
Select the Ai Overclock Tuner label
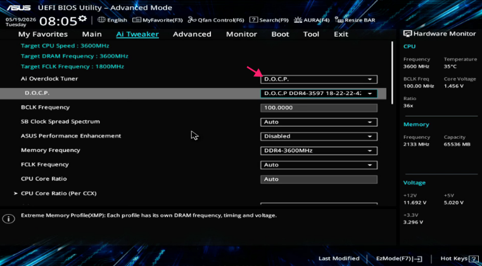[49, 79]
